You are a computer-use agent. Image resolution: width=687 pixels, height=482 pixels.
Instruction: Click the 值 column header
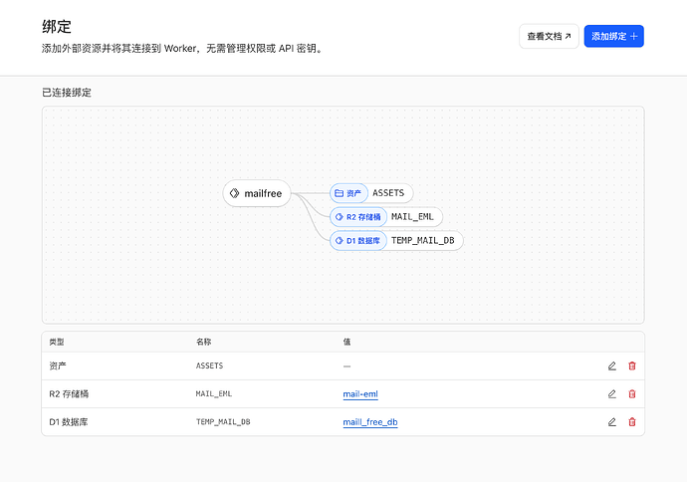[x=346, y=342]
